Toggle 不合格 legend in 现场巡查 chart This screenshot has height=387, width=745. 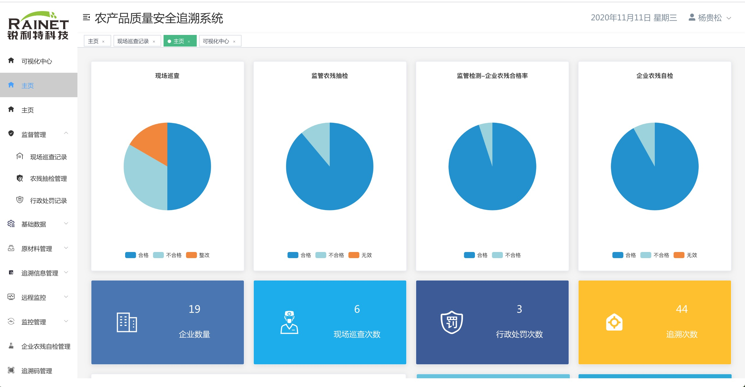click(167, 255)
